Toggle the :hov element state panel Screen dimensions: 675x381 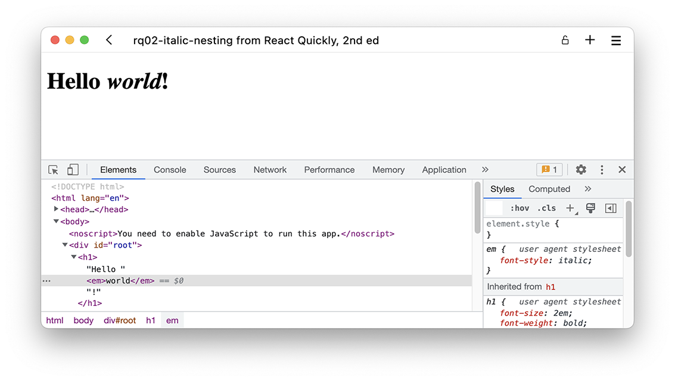520,208
